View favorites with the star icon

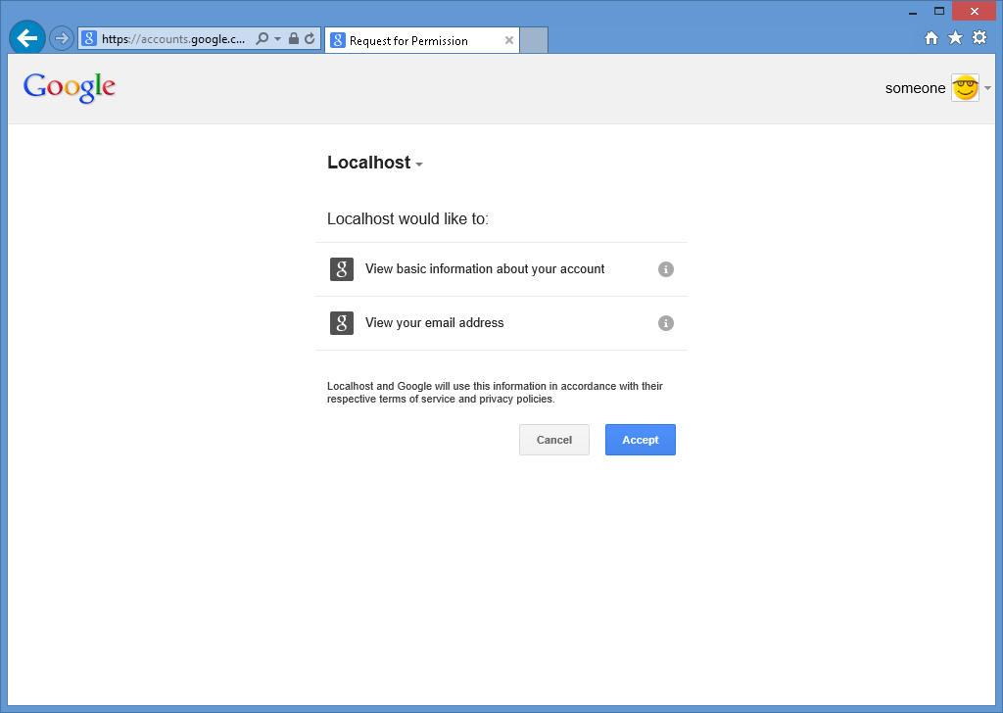(955, 37)
